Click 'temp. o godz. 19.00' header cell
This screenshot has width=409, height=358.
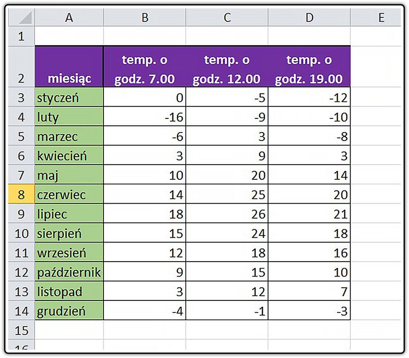click(309, 67)
